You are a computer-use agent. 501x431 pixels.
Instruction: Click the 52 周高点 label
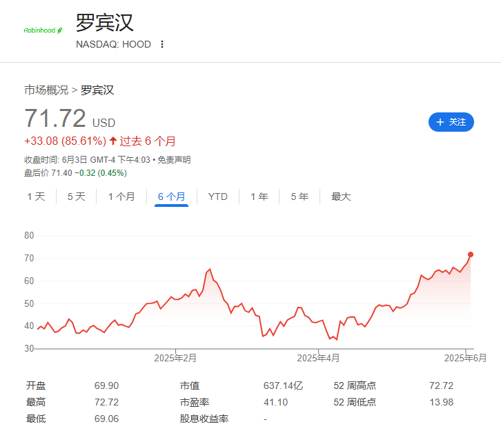point(355,385)
